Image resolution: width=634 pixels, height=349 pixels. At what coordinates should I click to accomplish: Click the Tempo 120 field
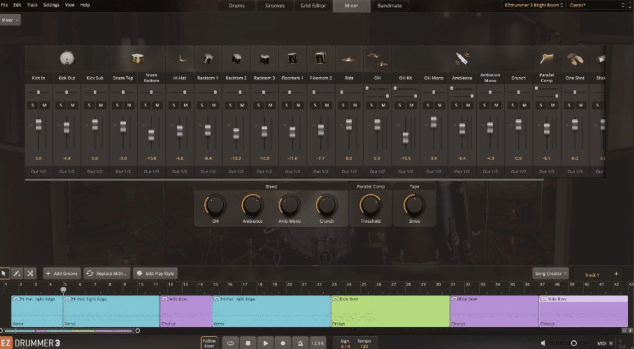364,343
